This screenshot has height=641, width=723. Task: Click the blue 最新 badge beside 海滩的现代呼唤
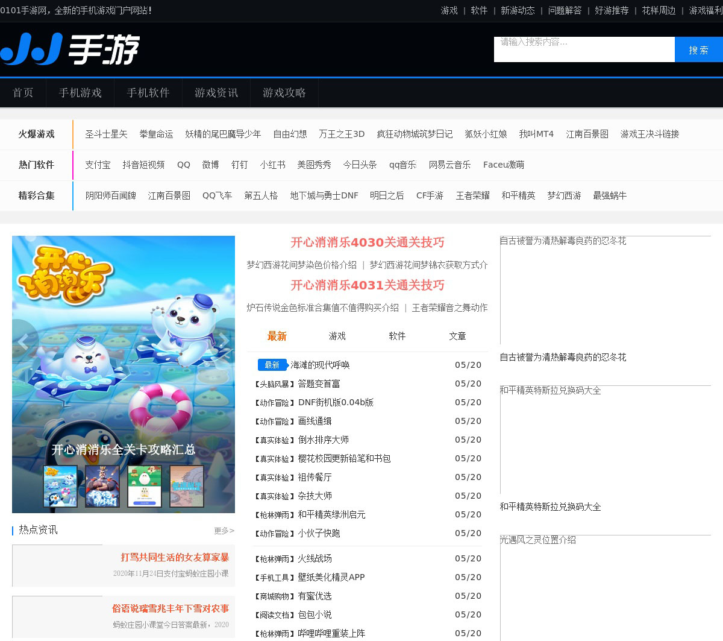272,365
